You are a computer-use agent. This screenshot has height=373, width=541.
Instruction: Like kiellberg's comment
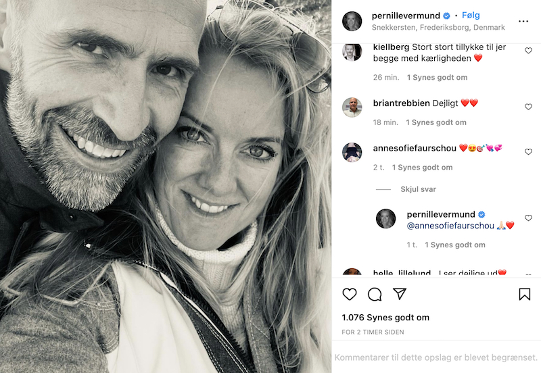tap(528, 51)
